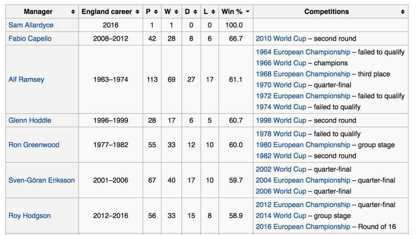Open 1966 World Cup link

click(x=281, y=63)
